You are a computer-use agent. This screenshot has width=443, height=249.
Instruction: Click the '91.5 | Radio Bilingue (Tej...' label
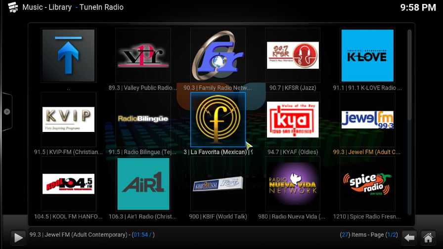point(142,152)
